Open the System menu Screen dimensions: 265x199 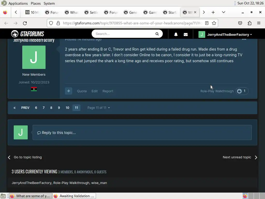pos(49,3)
